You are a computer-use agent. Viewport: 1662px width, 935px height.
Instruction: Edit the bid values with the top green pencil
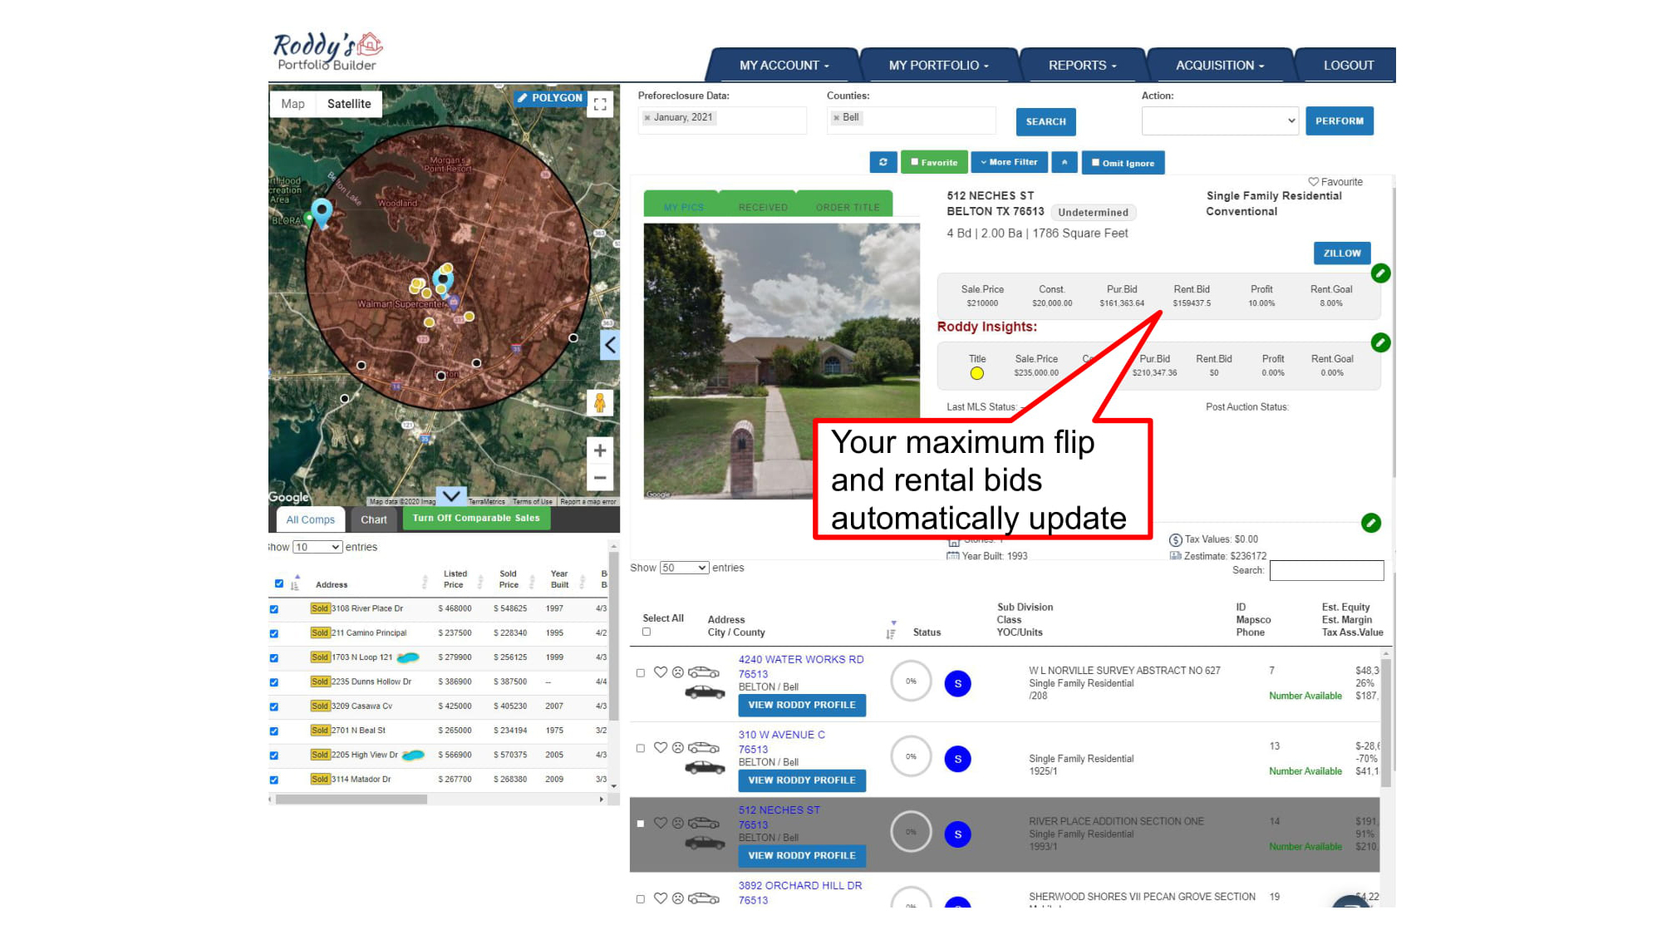point(1380,273)
